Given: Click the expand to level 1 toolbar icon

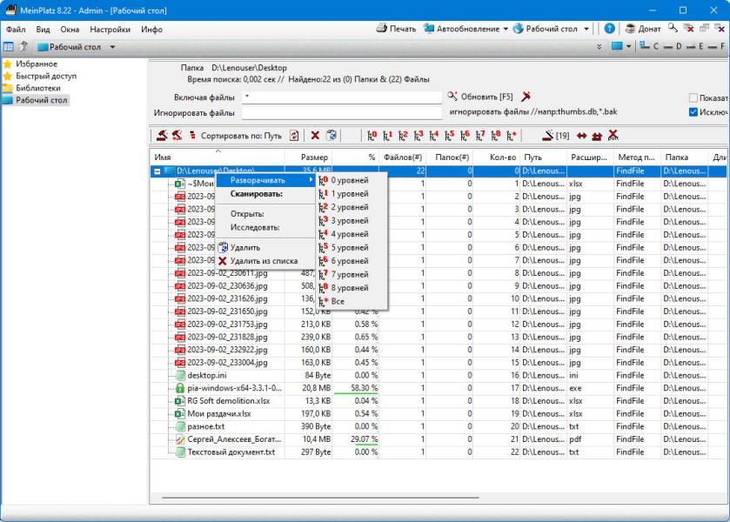Looking at the screenshot, I should tap(387, 136).
